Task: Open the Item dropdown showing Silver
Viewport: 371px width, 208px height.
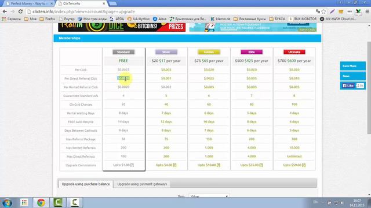Action: [209, 196]
